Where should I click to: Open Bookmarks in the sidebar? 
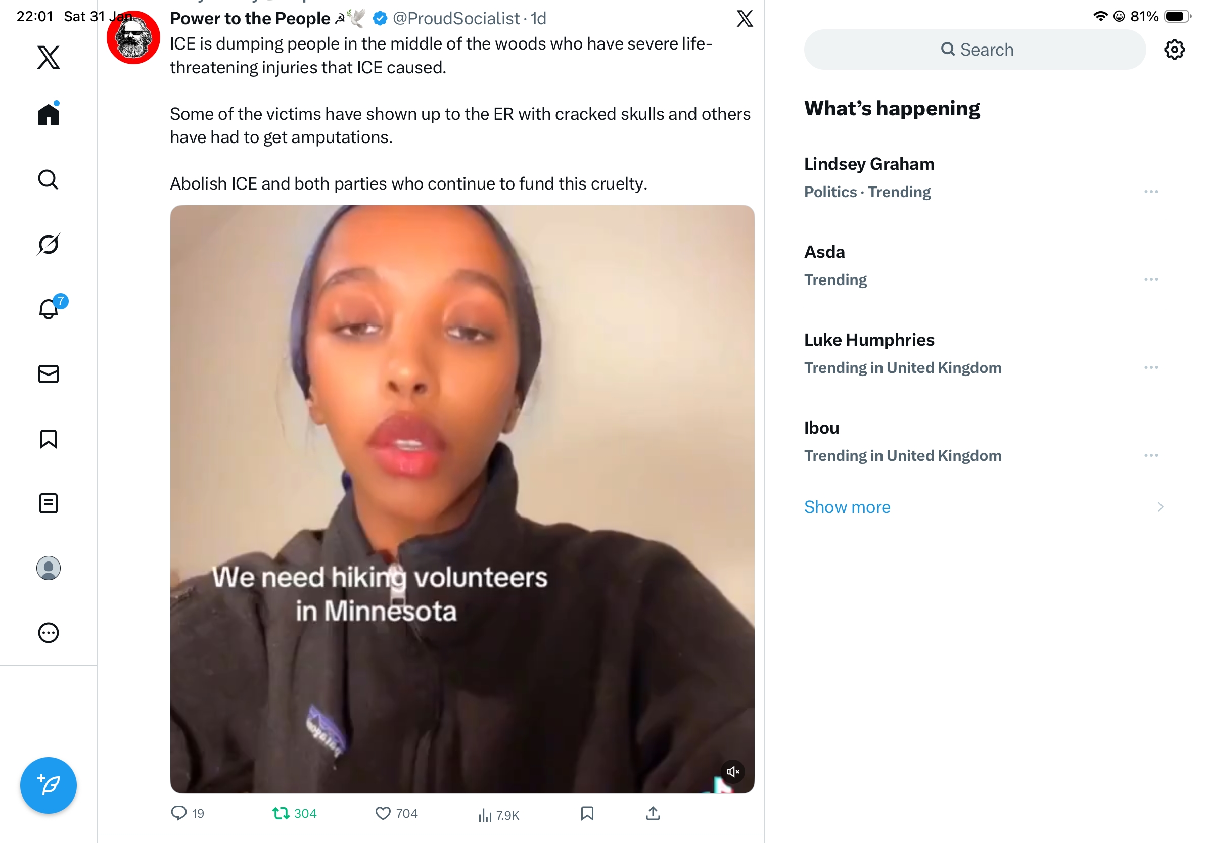pyautogui.click(x=49, y=438)
